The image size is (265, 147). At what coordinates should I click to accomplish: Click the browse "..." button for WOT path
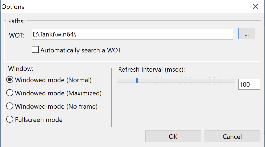[247, 34]
